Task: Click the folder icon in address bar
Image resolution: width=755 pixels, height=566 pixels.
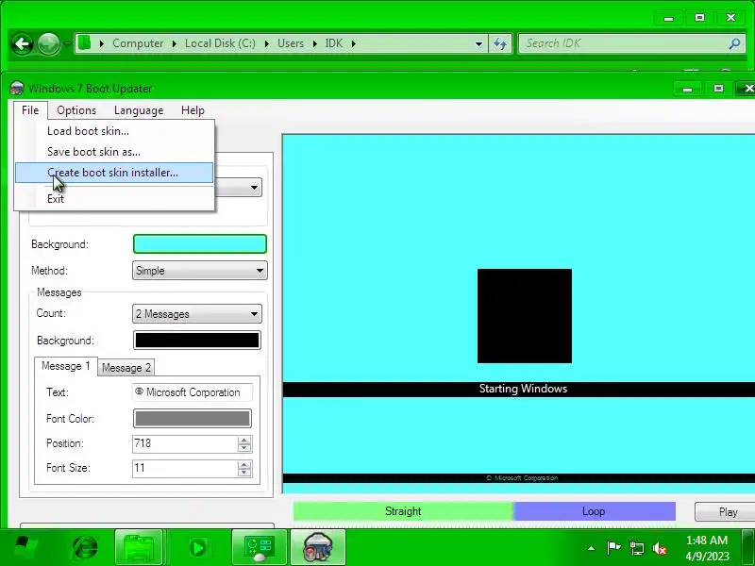Action: click(x=85, y=42)
